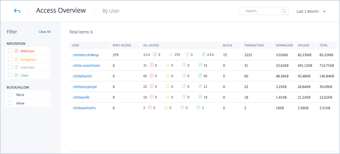This screenshot has width=340, height=154.
Task: Click Clear All filters link
Action: (x=44, y=32)
